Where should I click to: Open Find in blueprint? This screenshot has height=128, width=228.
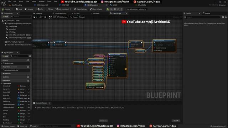point(50,9)
